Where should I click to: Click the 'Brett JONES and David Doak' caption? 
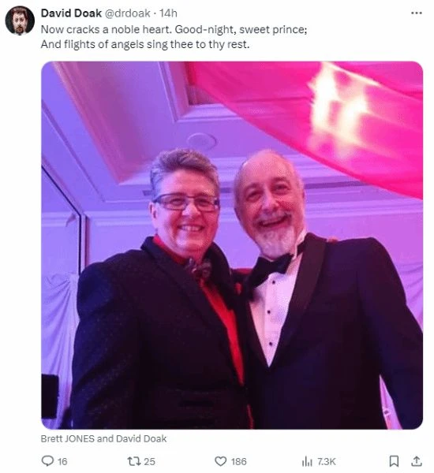[x=103, y=438]
